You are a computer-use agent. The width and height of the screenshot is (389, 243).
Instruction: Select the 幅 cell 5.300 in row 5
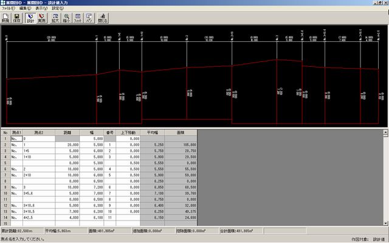pos(92,163)
